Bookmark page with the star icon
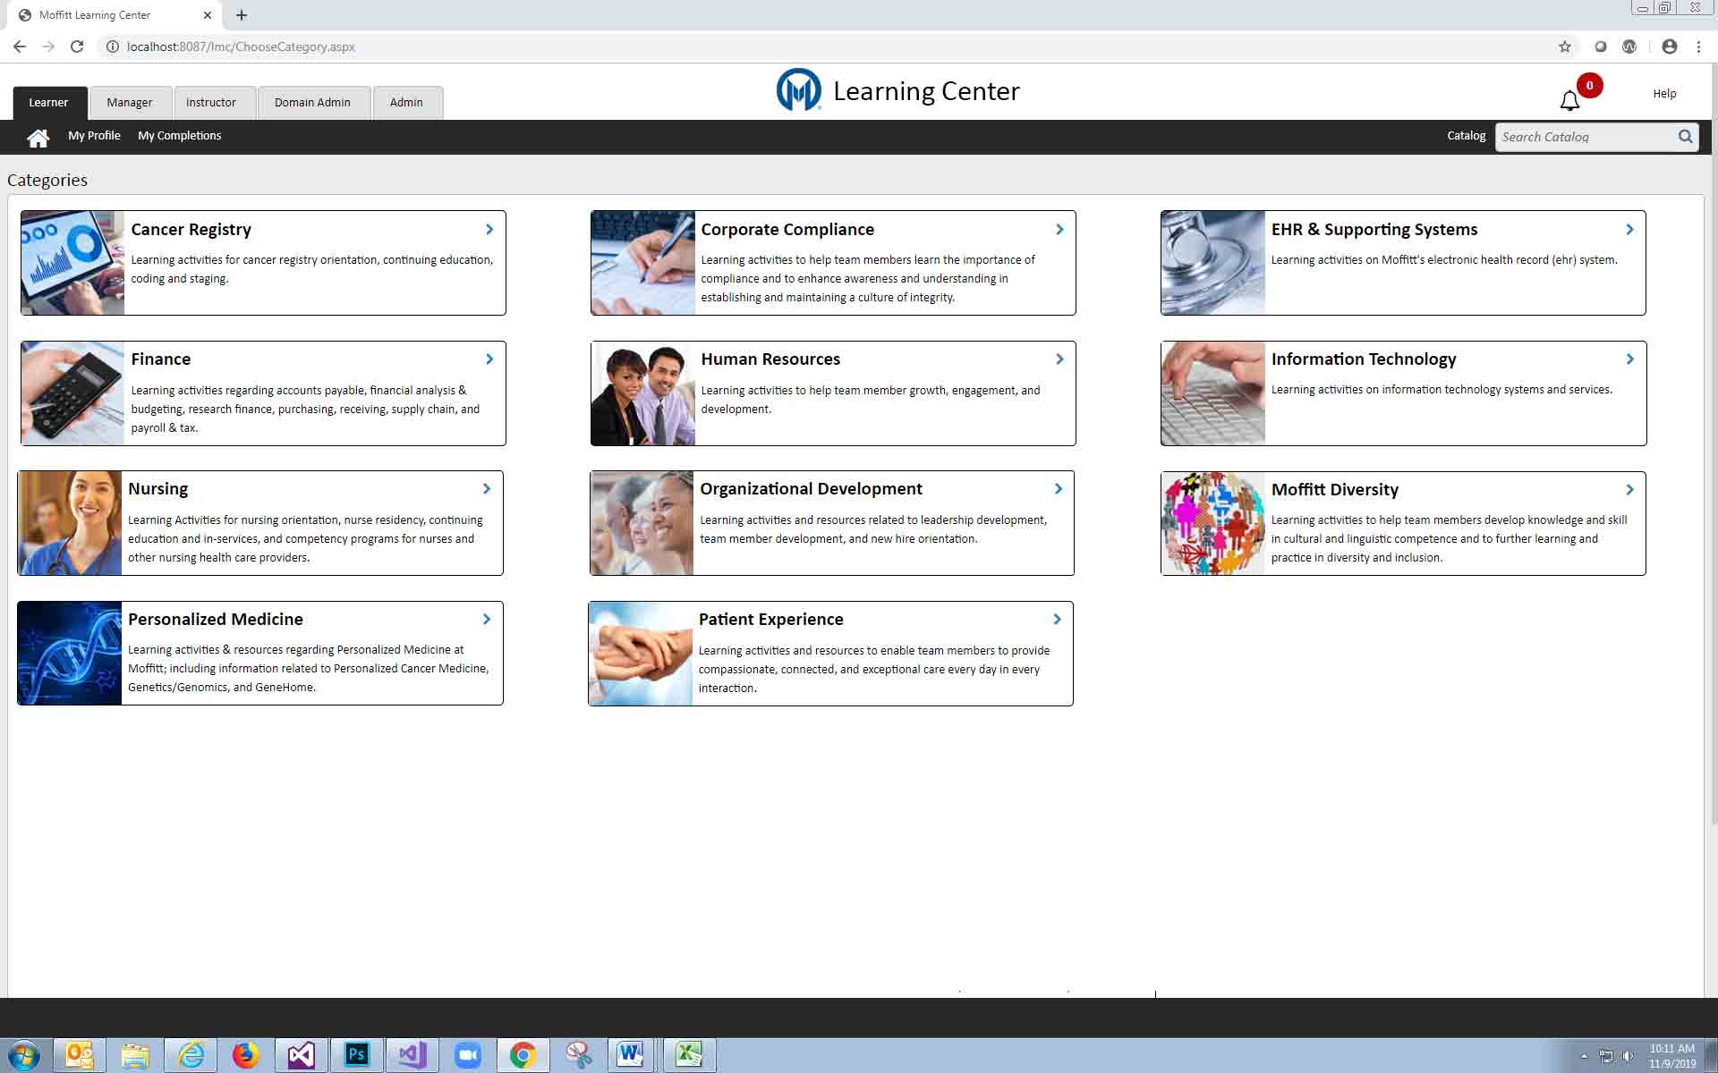Viewport: 1718px width, 1073px height. pyautogui.click(x=1564, y=46)
